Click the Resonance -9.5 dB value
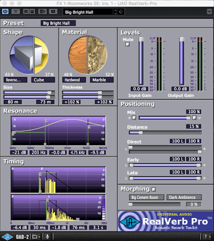Viewport: 214px width, 241px height. point(97,153)
